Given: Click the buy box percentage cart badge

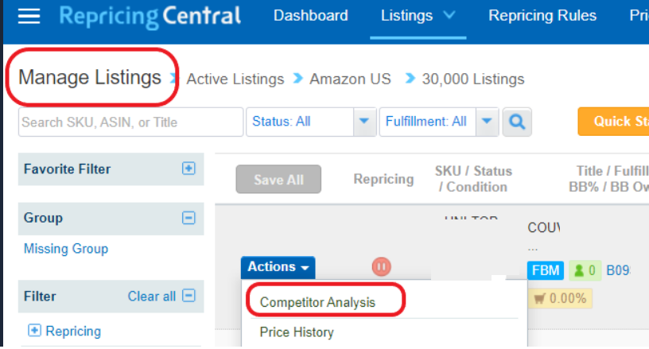Looking at the screenshot, I should click(560, 298).
